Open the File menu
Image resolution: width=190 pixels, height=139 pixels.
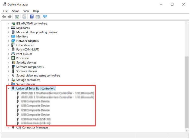[x=5, y=11]
